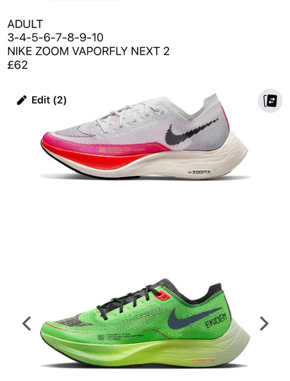
Task: Click the ADULT caption line
Action: point(25,24)
